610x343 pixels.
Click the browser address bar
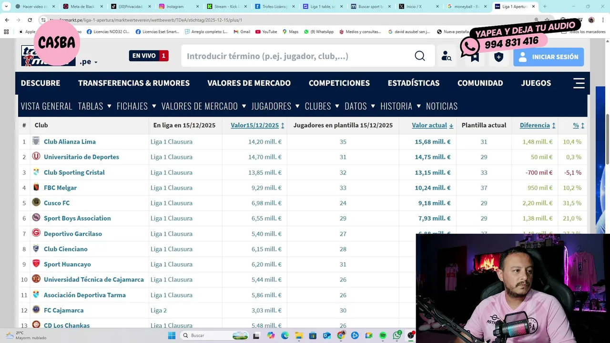click(286, 20)
